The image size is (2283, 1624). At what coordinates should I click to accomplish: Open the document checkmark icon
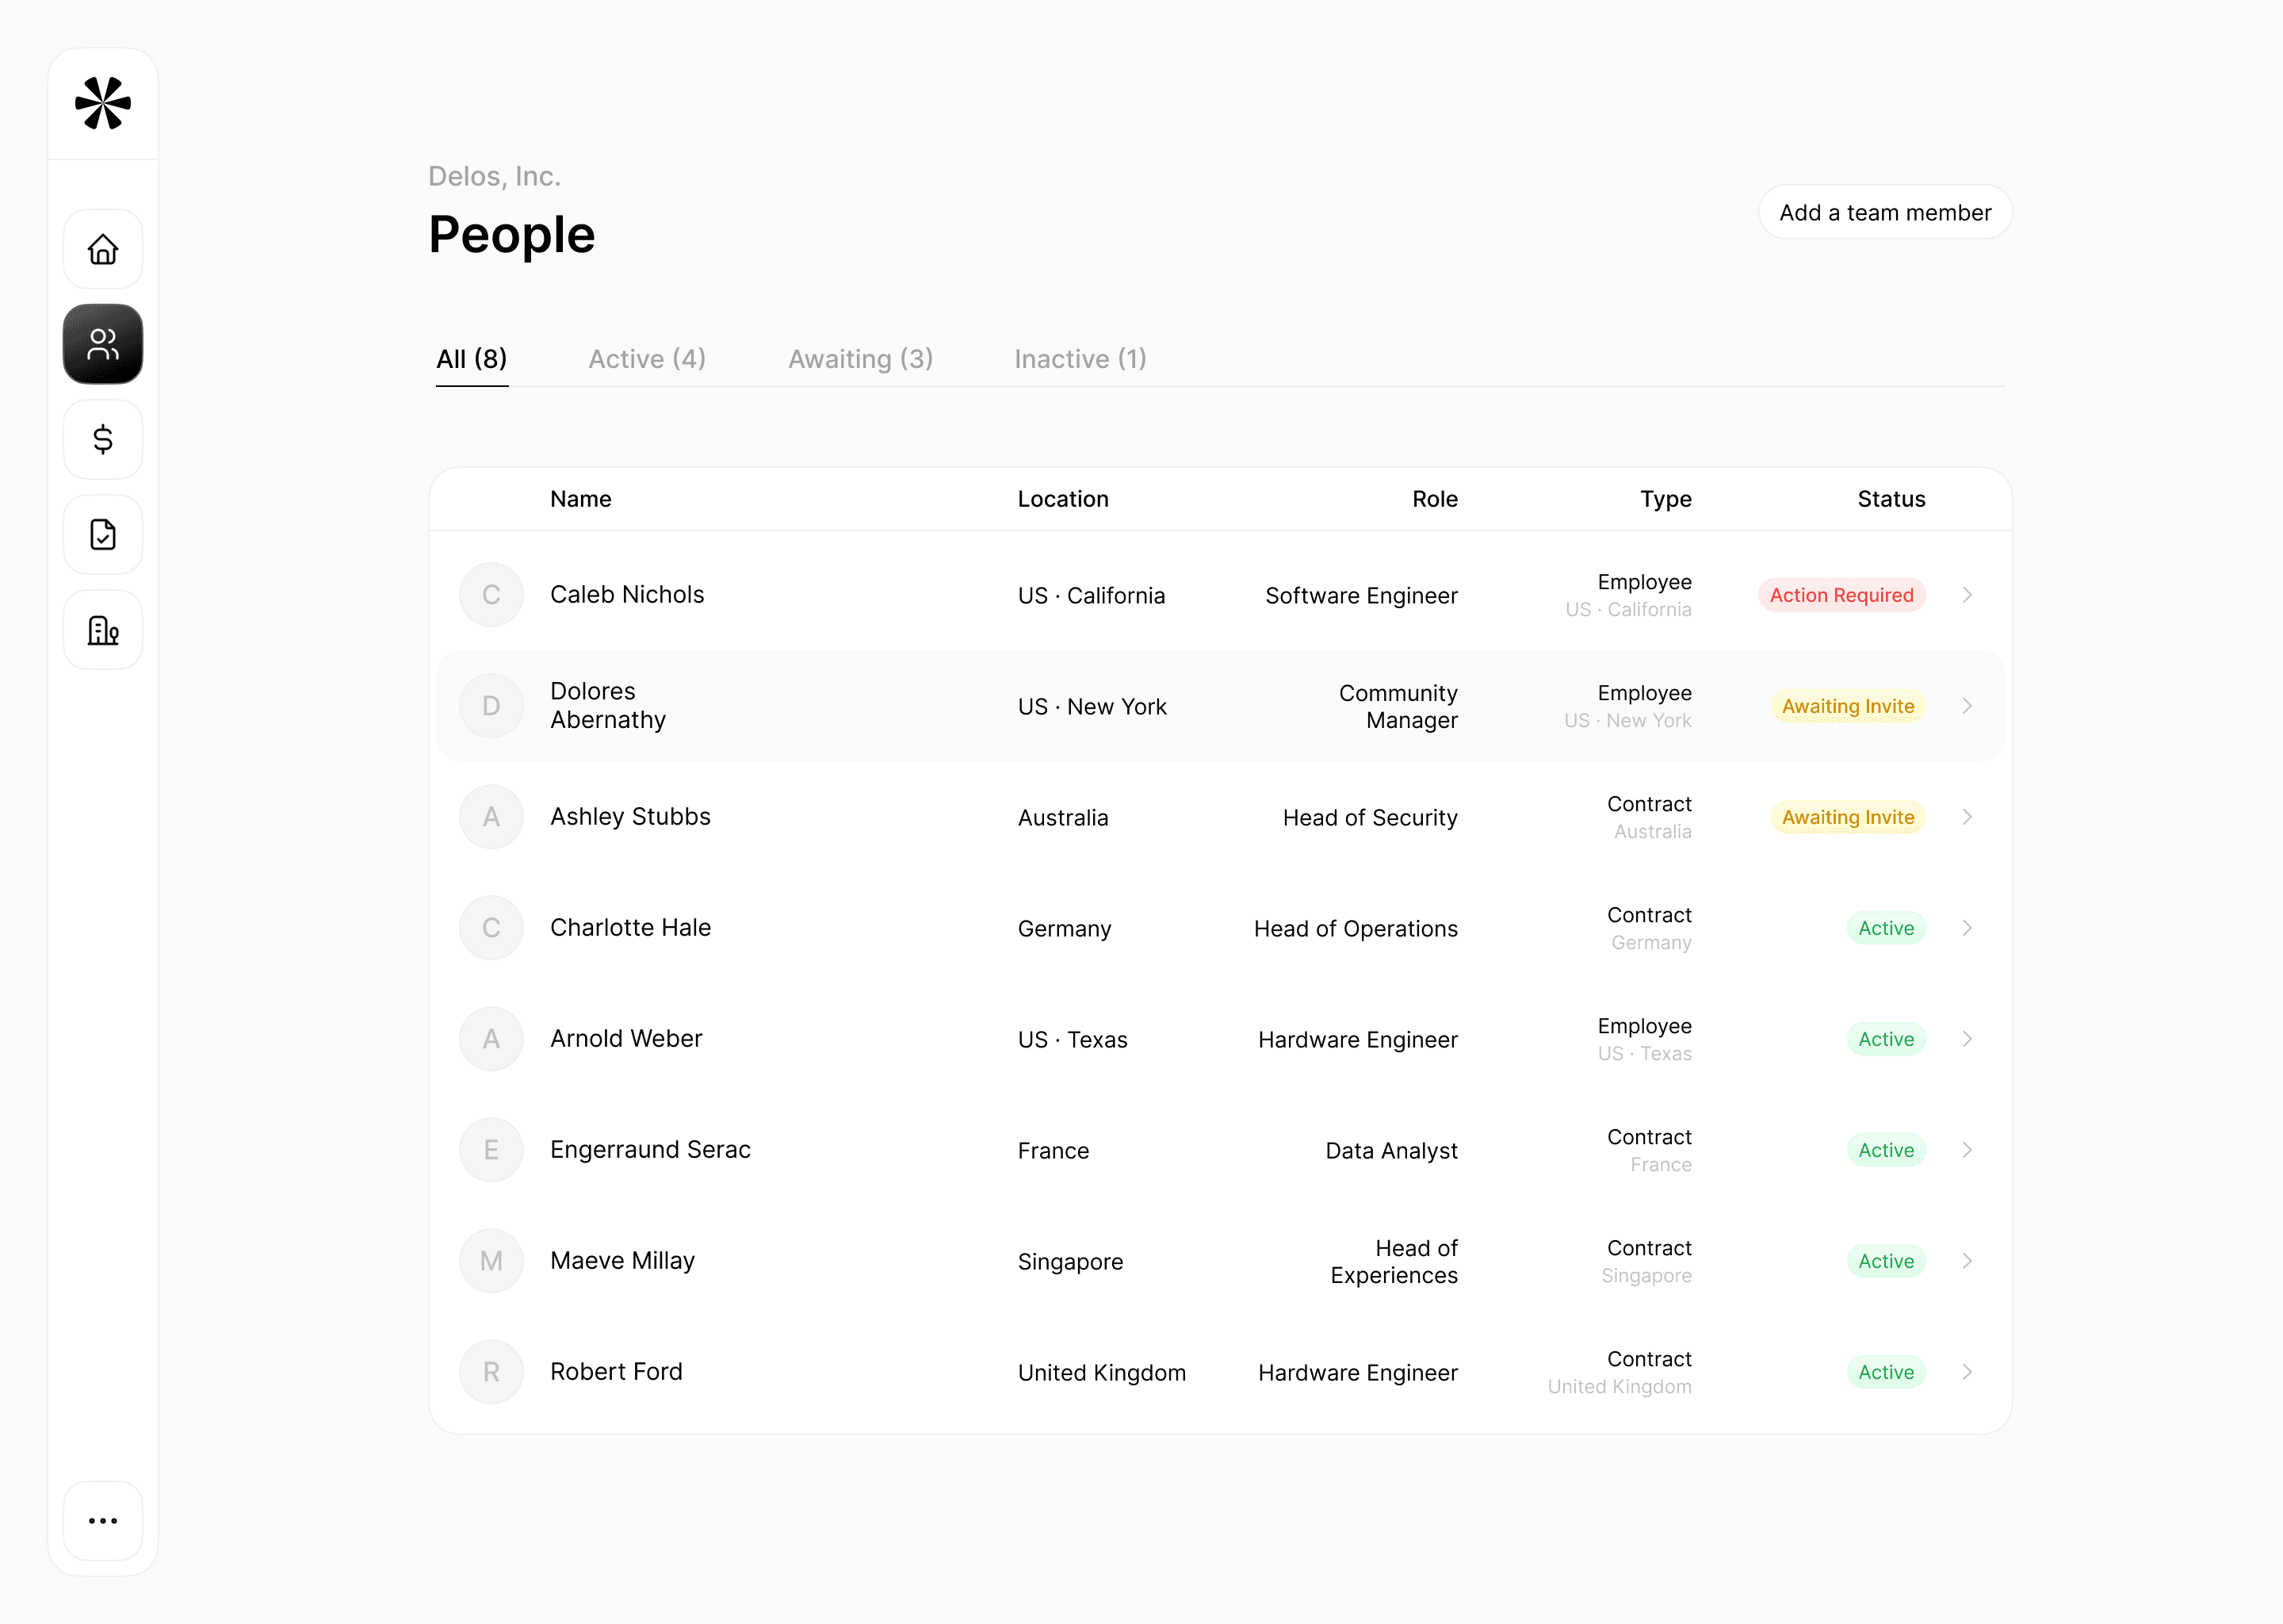pos(103,534)
